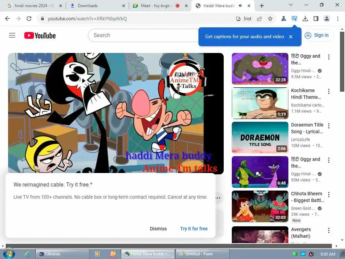Open the Oggy 6:48 video thumbnail
Viewport: 345px width, 259px height.
[x=260, y=172]
